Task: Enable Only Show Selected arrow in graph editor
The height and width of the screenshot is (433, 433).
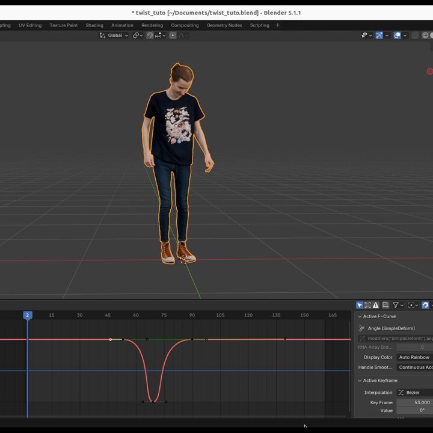Action: [359, 305]
